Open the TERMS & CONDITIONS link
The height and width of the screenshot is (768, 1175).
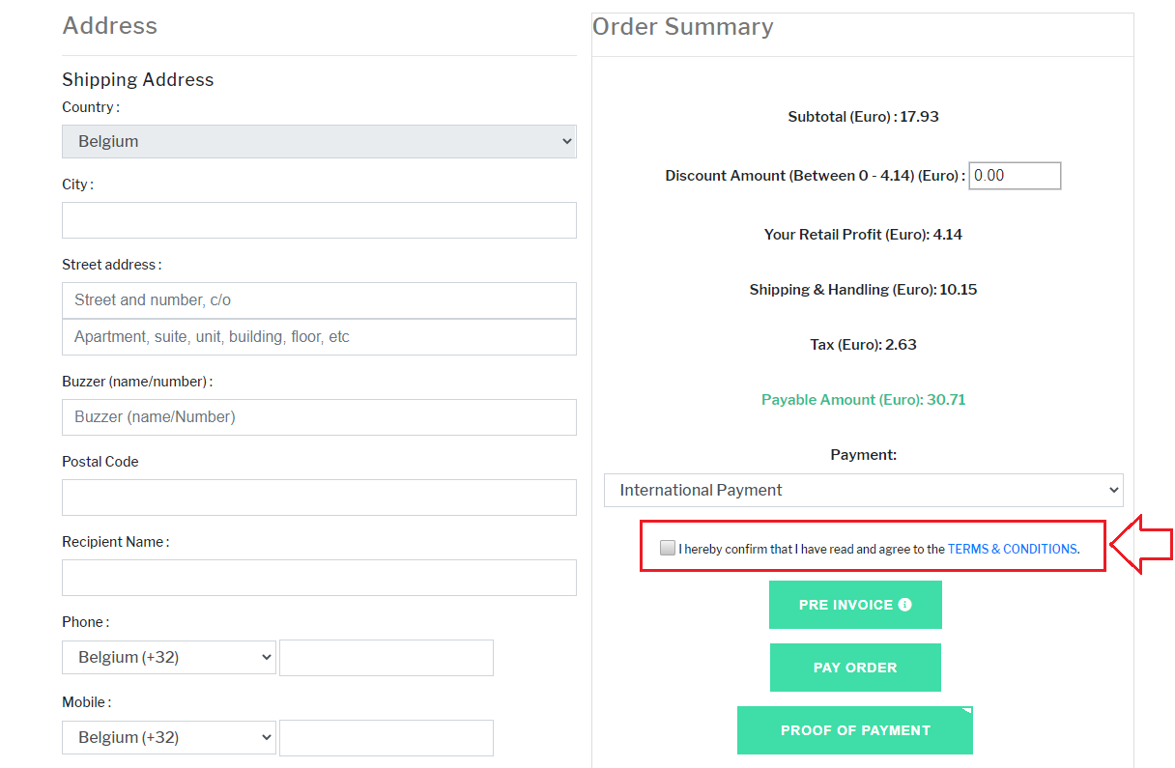(1012, 549)
